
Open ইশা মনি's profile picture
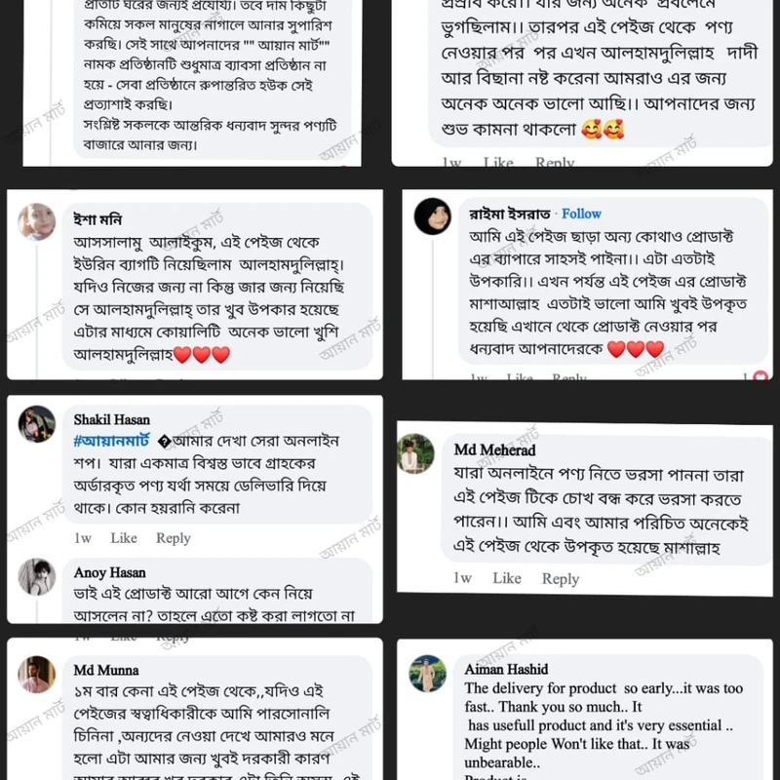37,221
